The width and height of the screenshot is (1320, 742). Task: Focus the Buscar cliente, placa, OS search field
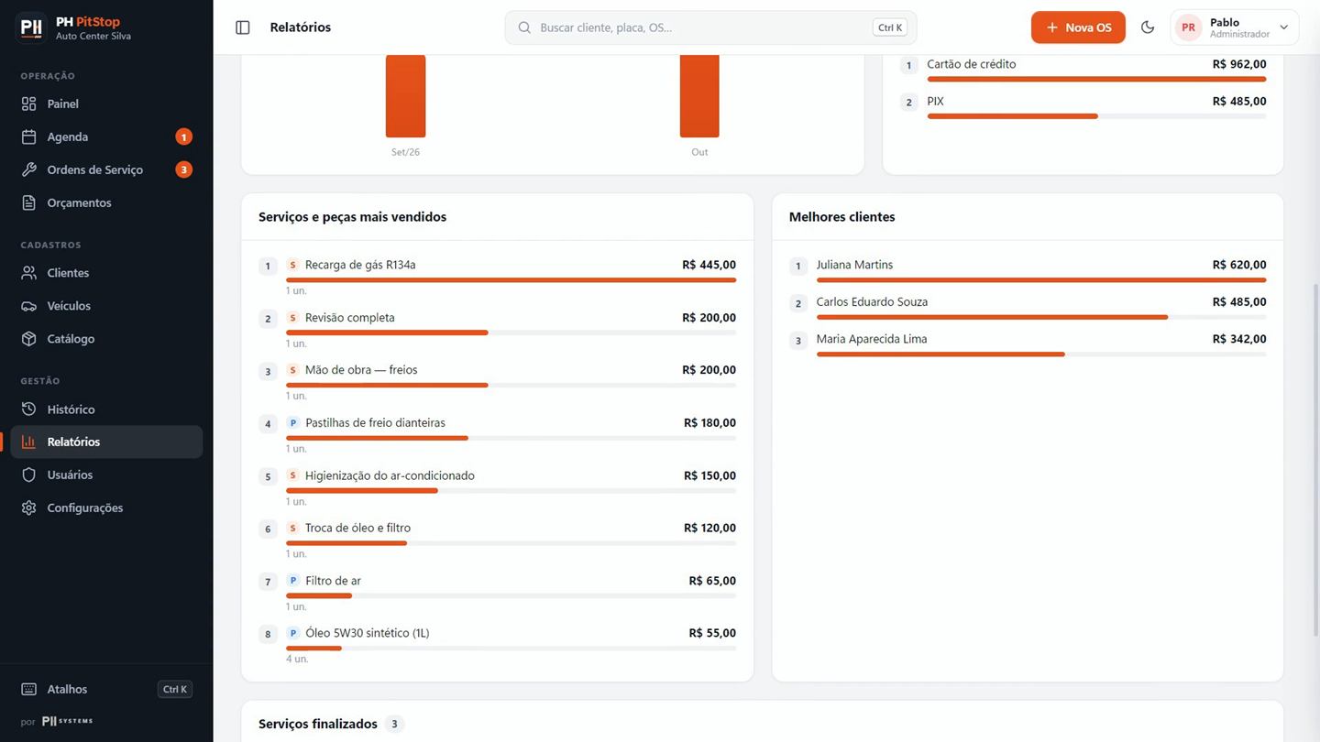point(710,27)
